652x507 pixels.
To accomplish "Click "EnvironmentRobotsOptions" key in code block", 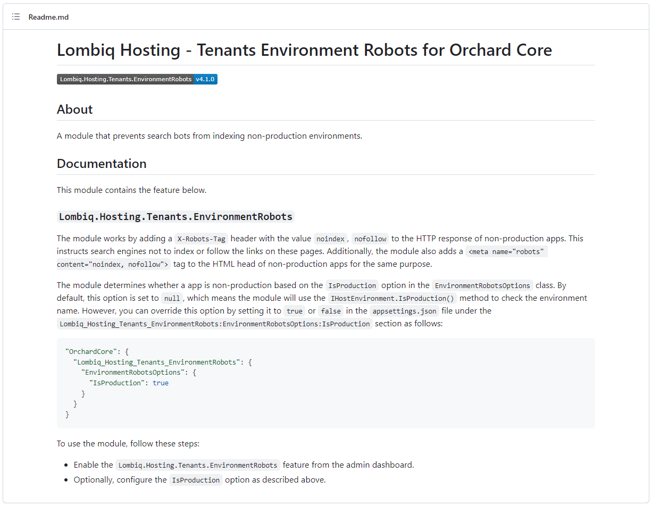I will (x=133, y=373).
